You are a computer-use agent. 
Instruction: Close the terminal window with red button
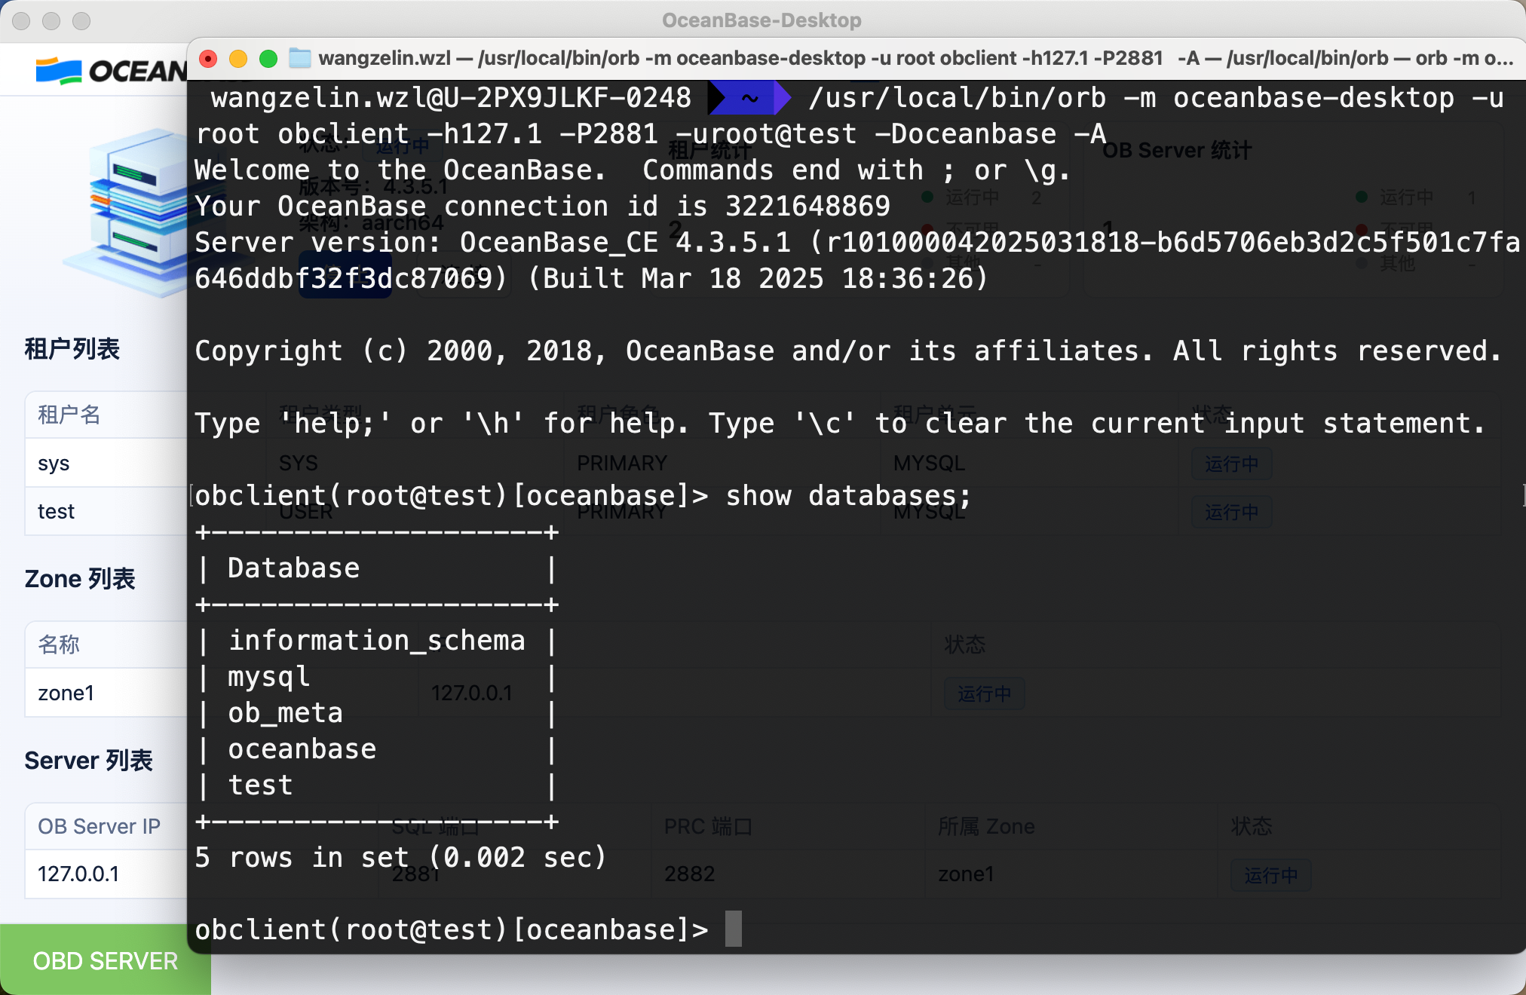pyautogui.click(x=209, y=59)
